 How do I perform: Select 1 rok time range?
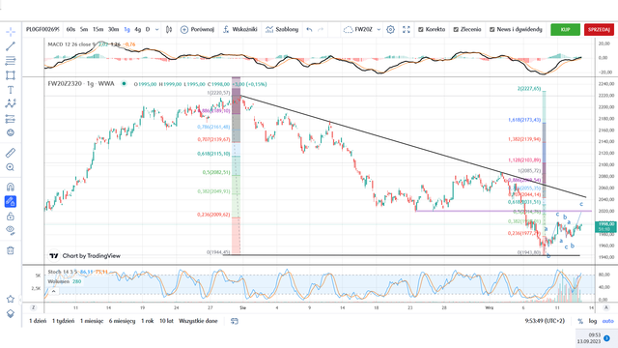coord(148,321)
